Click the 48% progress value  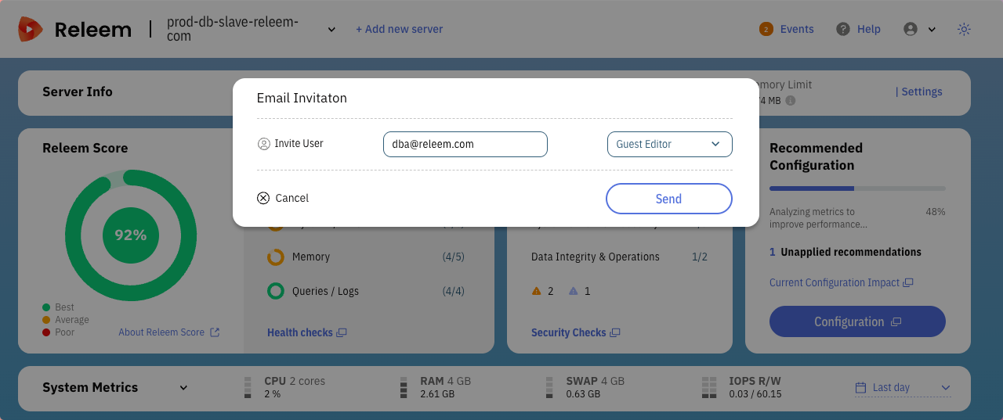(x=936, y=212)
